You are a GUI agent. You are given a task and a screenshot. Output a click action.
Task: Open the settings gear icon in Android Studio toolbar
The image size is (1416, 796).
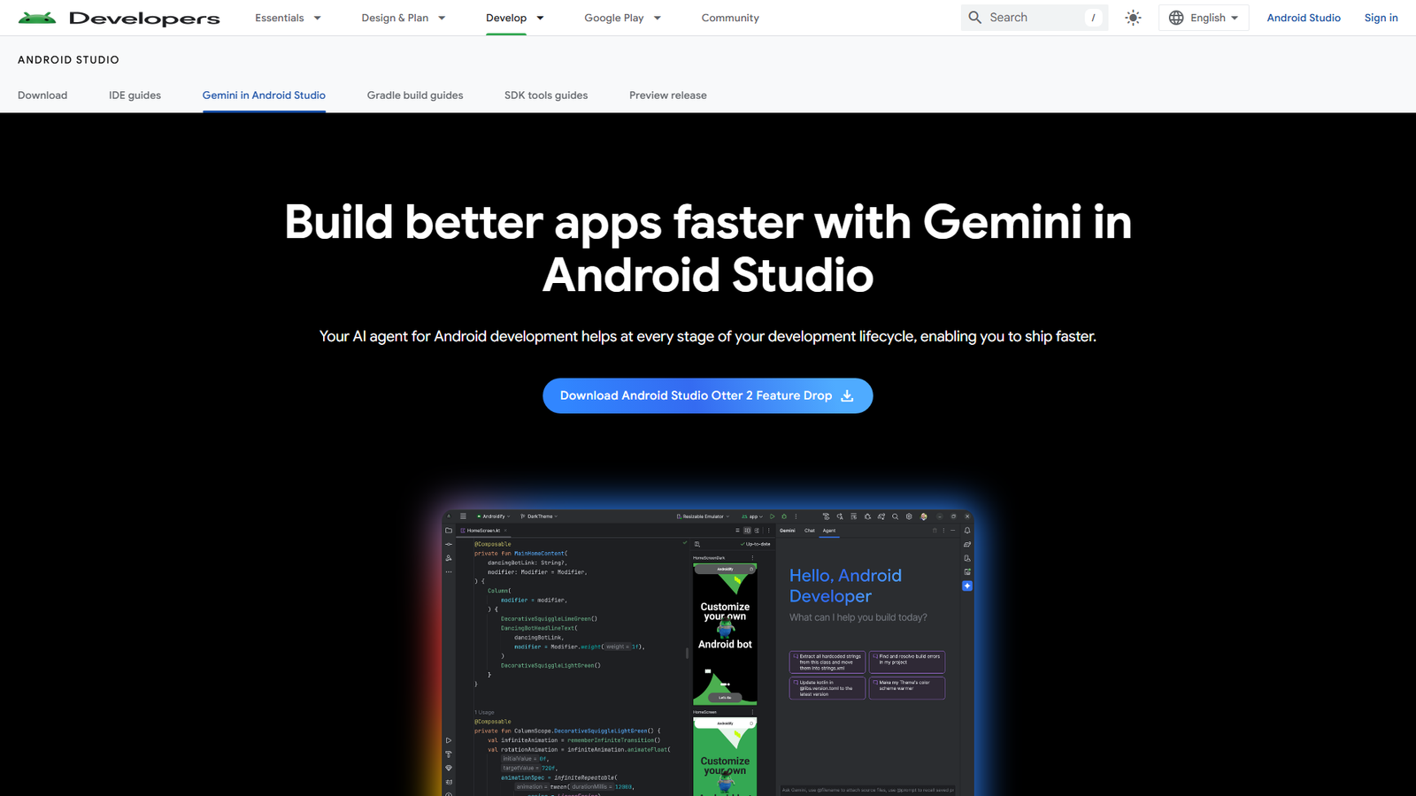pos(909,517)
